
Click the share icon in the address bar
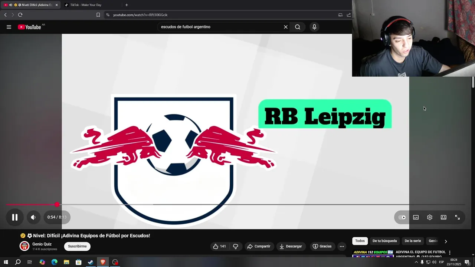point(349,15)
